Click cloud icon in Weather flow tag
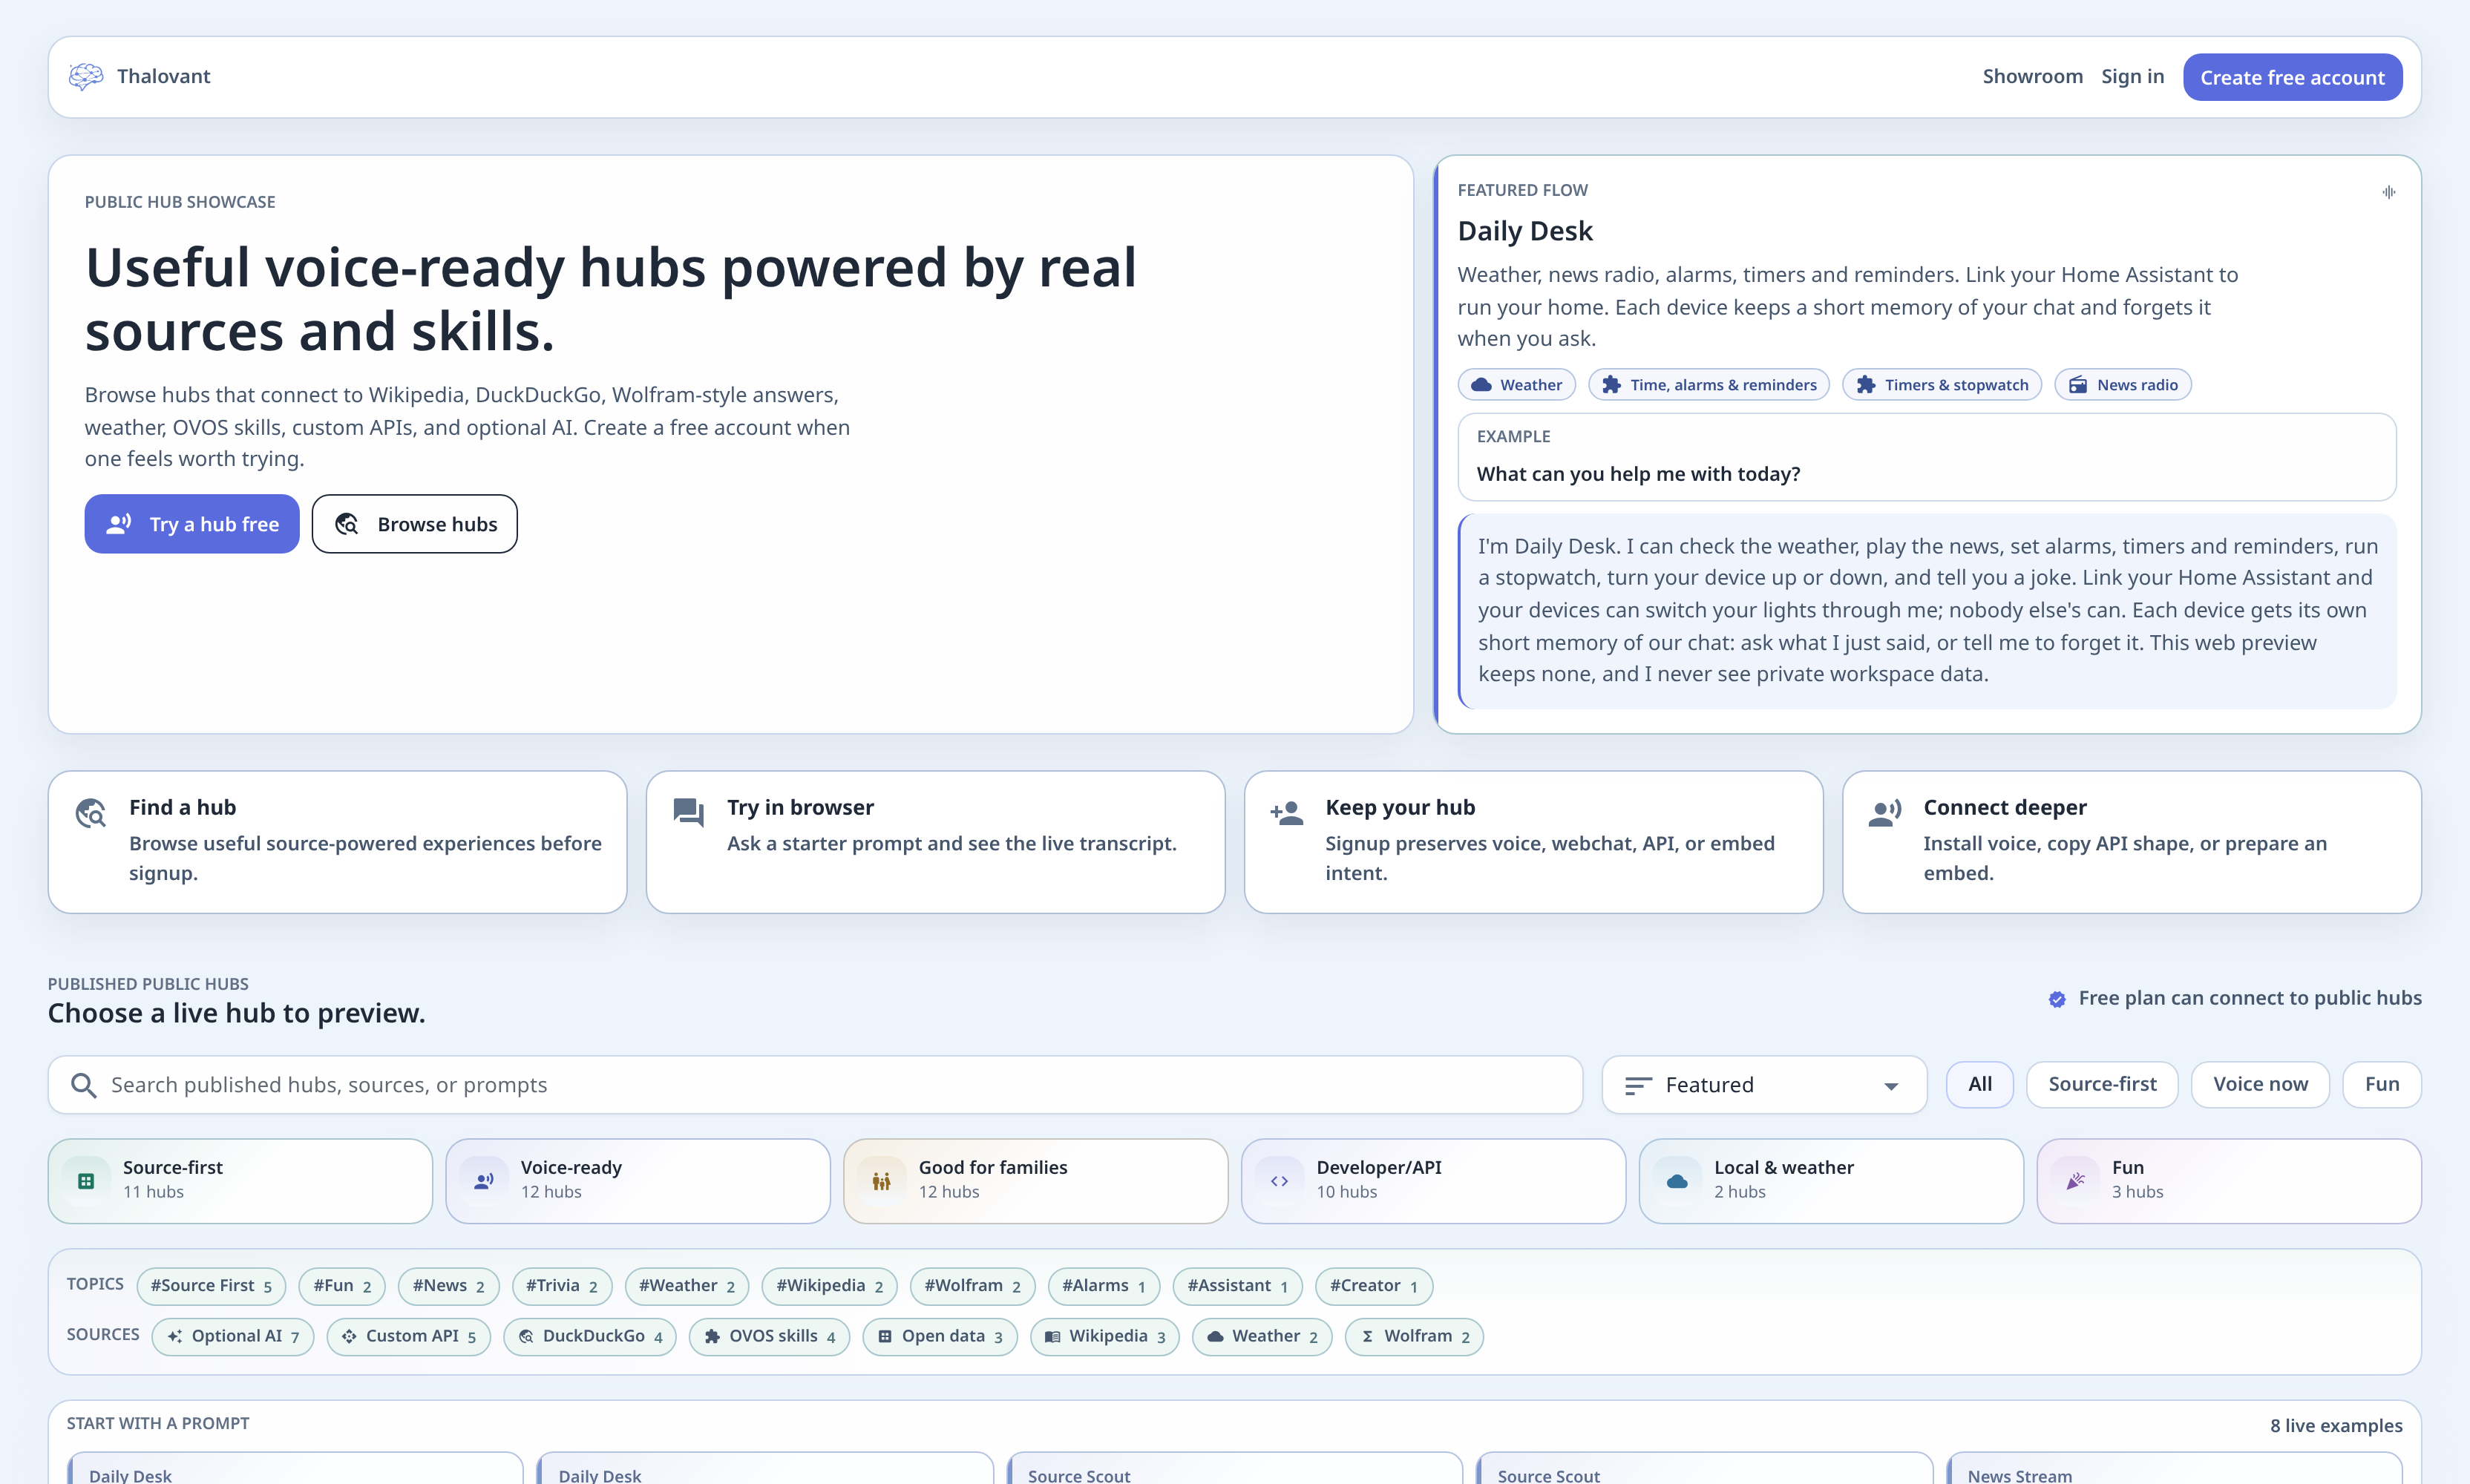This screenshot has width=2470, height=1484. point(1481,385)
